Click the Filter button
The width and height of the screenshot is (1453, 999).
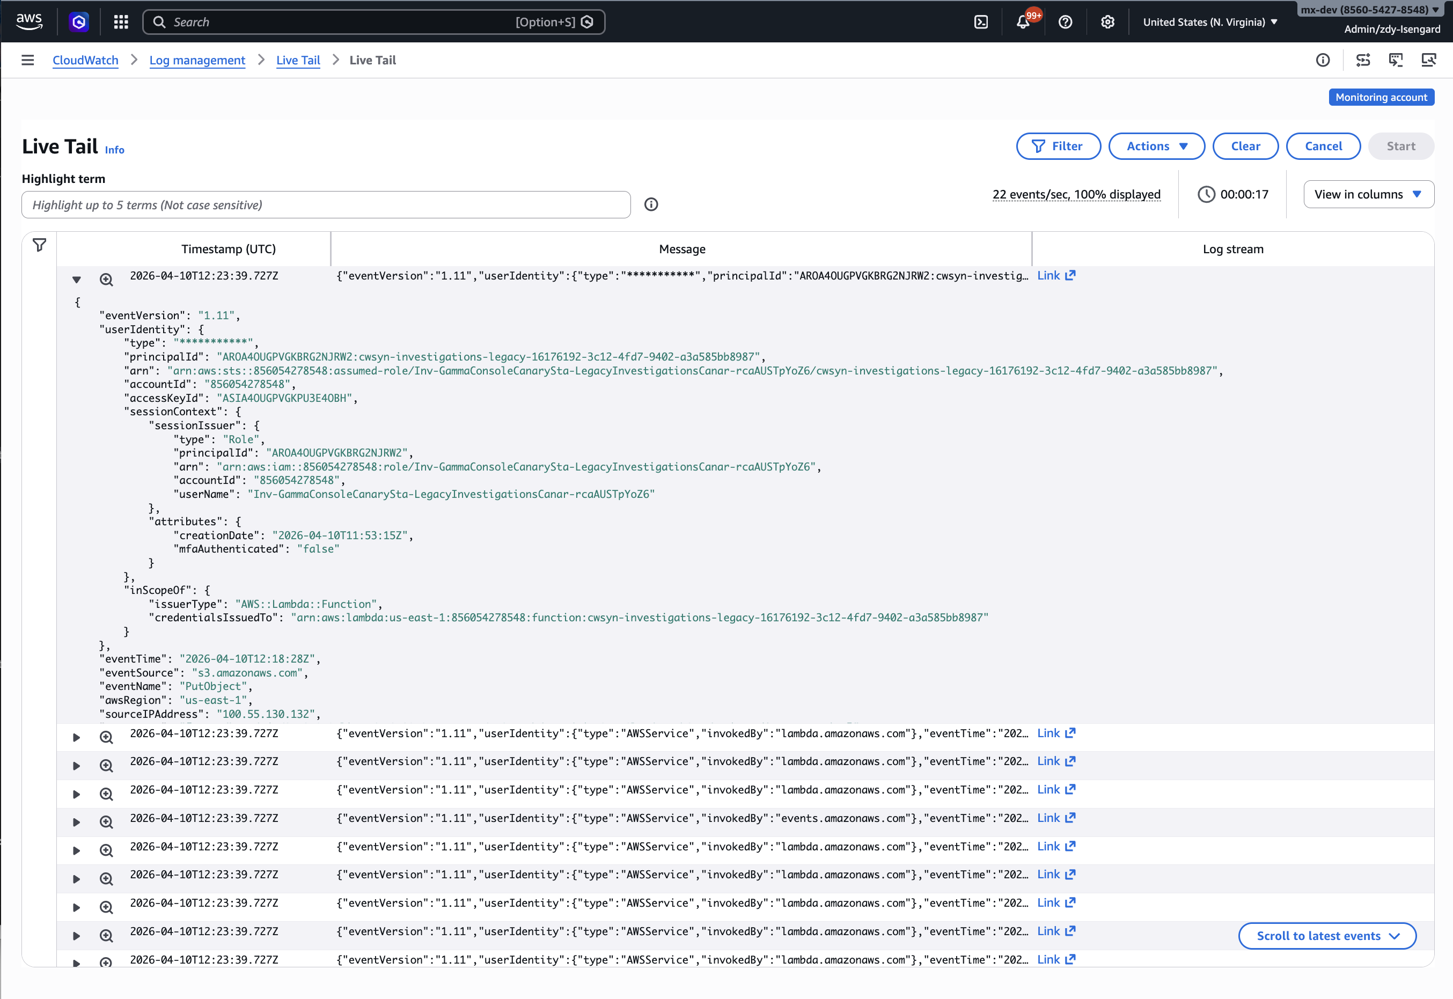[1058, 146]
